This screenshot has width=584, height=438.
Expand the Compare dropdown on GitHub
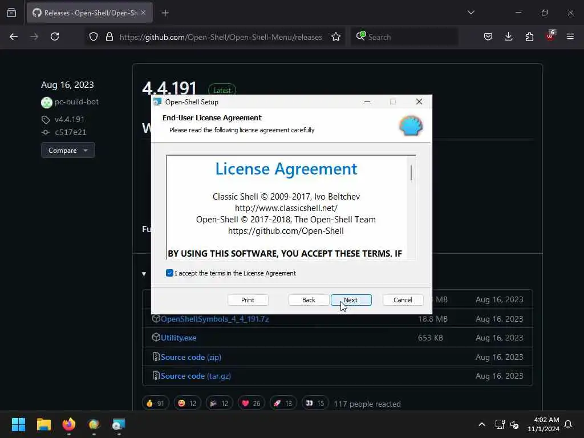click(x=68, y=150)
